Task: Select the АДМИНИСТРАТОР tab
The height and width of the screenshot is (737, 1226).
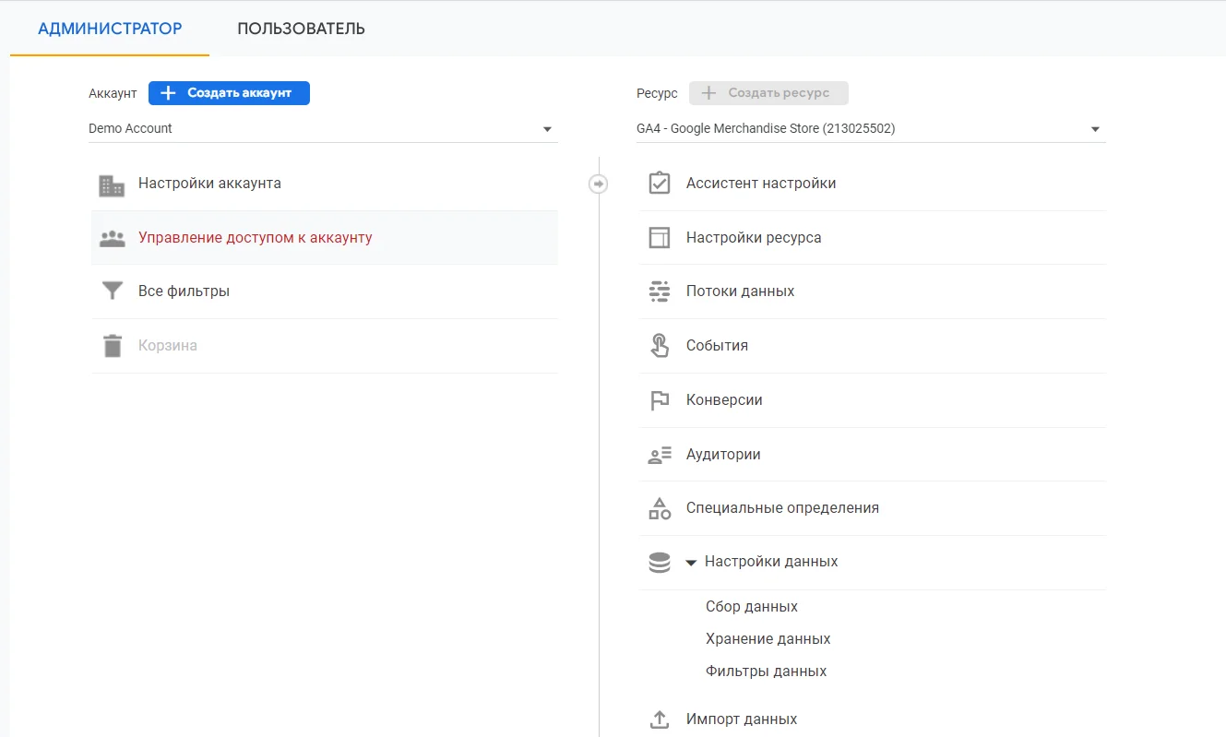Action: pos(110,29)
